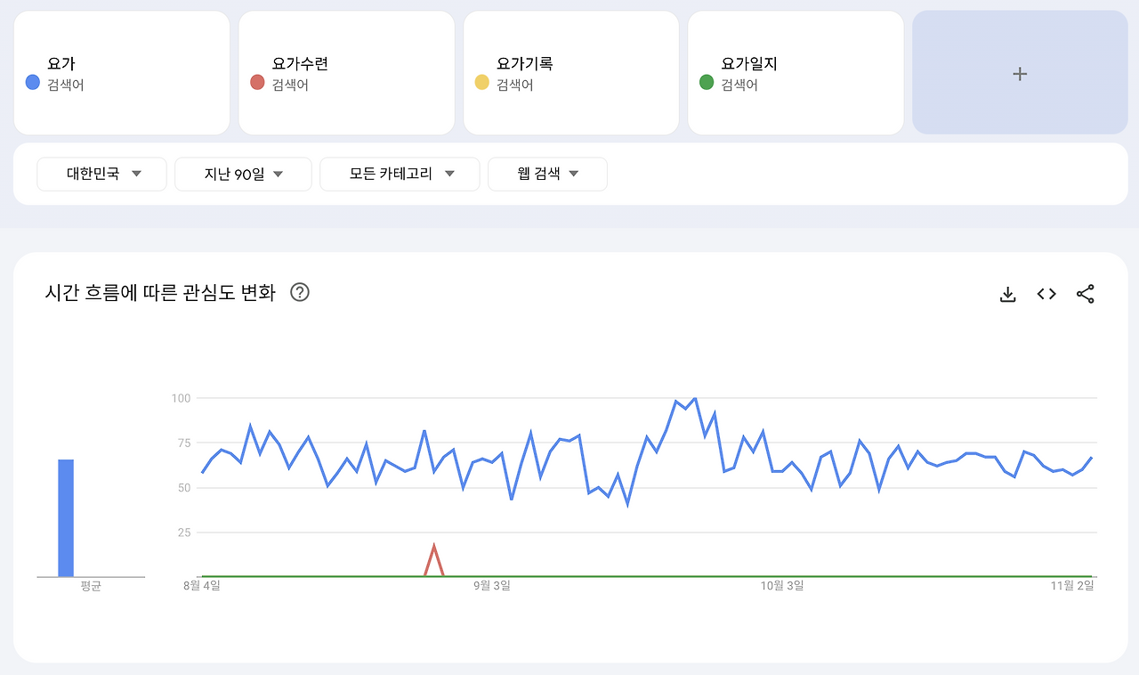Image resolution: width=1139 pixels, height=675 pixels.
Task: Download the interest over time chart data
Action: tap(1006, 293)
